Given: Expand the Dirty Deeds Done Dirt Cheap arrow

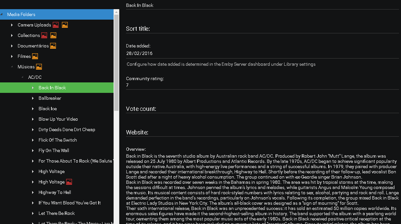Looking at the screenshot, I should (x=33, y=129).
